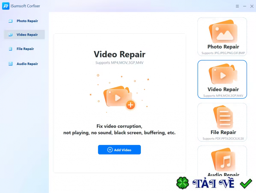The width and height of the screenshot is (256, 193).
Task: Click the iSumsoft Cocfixer logo icon
Action: [x=6, y=6]
